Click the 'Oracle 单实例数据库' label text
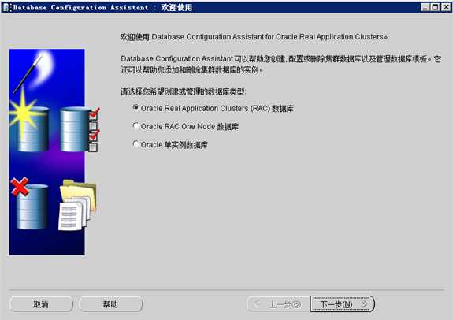Screen dimensions: 453x320 pyautogui.click(x=174, y=144)
